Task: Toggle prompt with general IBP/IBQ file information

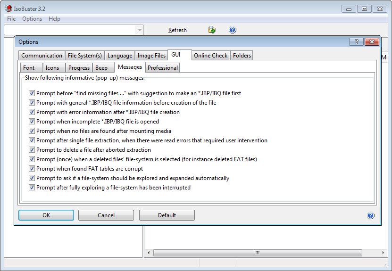Action: tap(32, 103)
